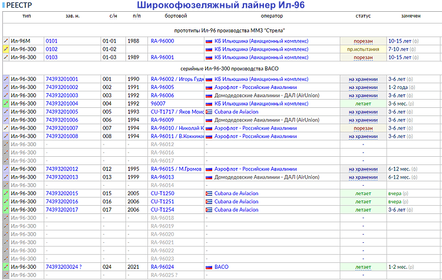Screen dimensions: 442x280
Task: Click serial number cell 01-03
Action: (x=110, y=57)
